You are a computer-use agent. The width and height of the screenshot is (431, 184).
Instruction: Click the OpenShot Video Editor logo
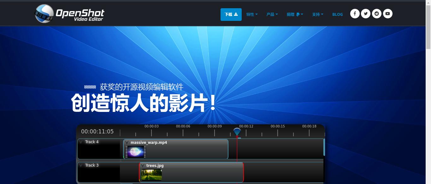point(69,14)
